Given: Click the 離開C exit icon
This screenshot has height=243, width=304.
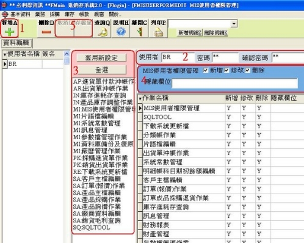Looking at the screenshot, I should 140,32.
